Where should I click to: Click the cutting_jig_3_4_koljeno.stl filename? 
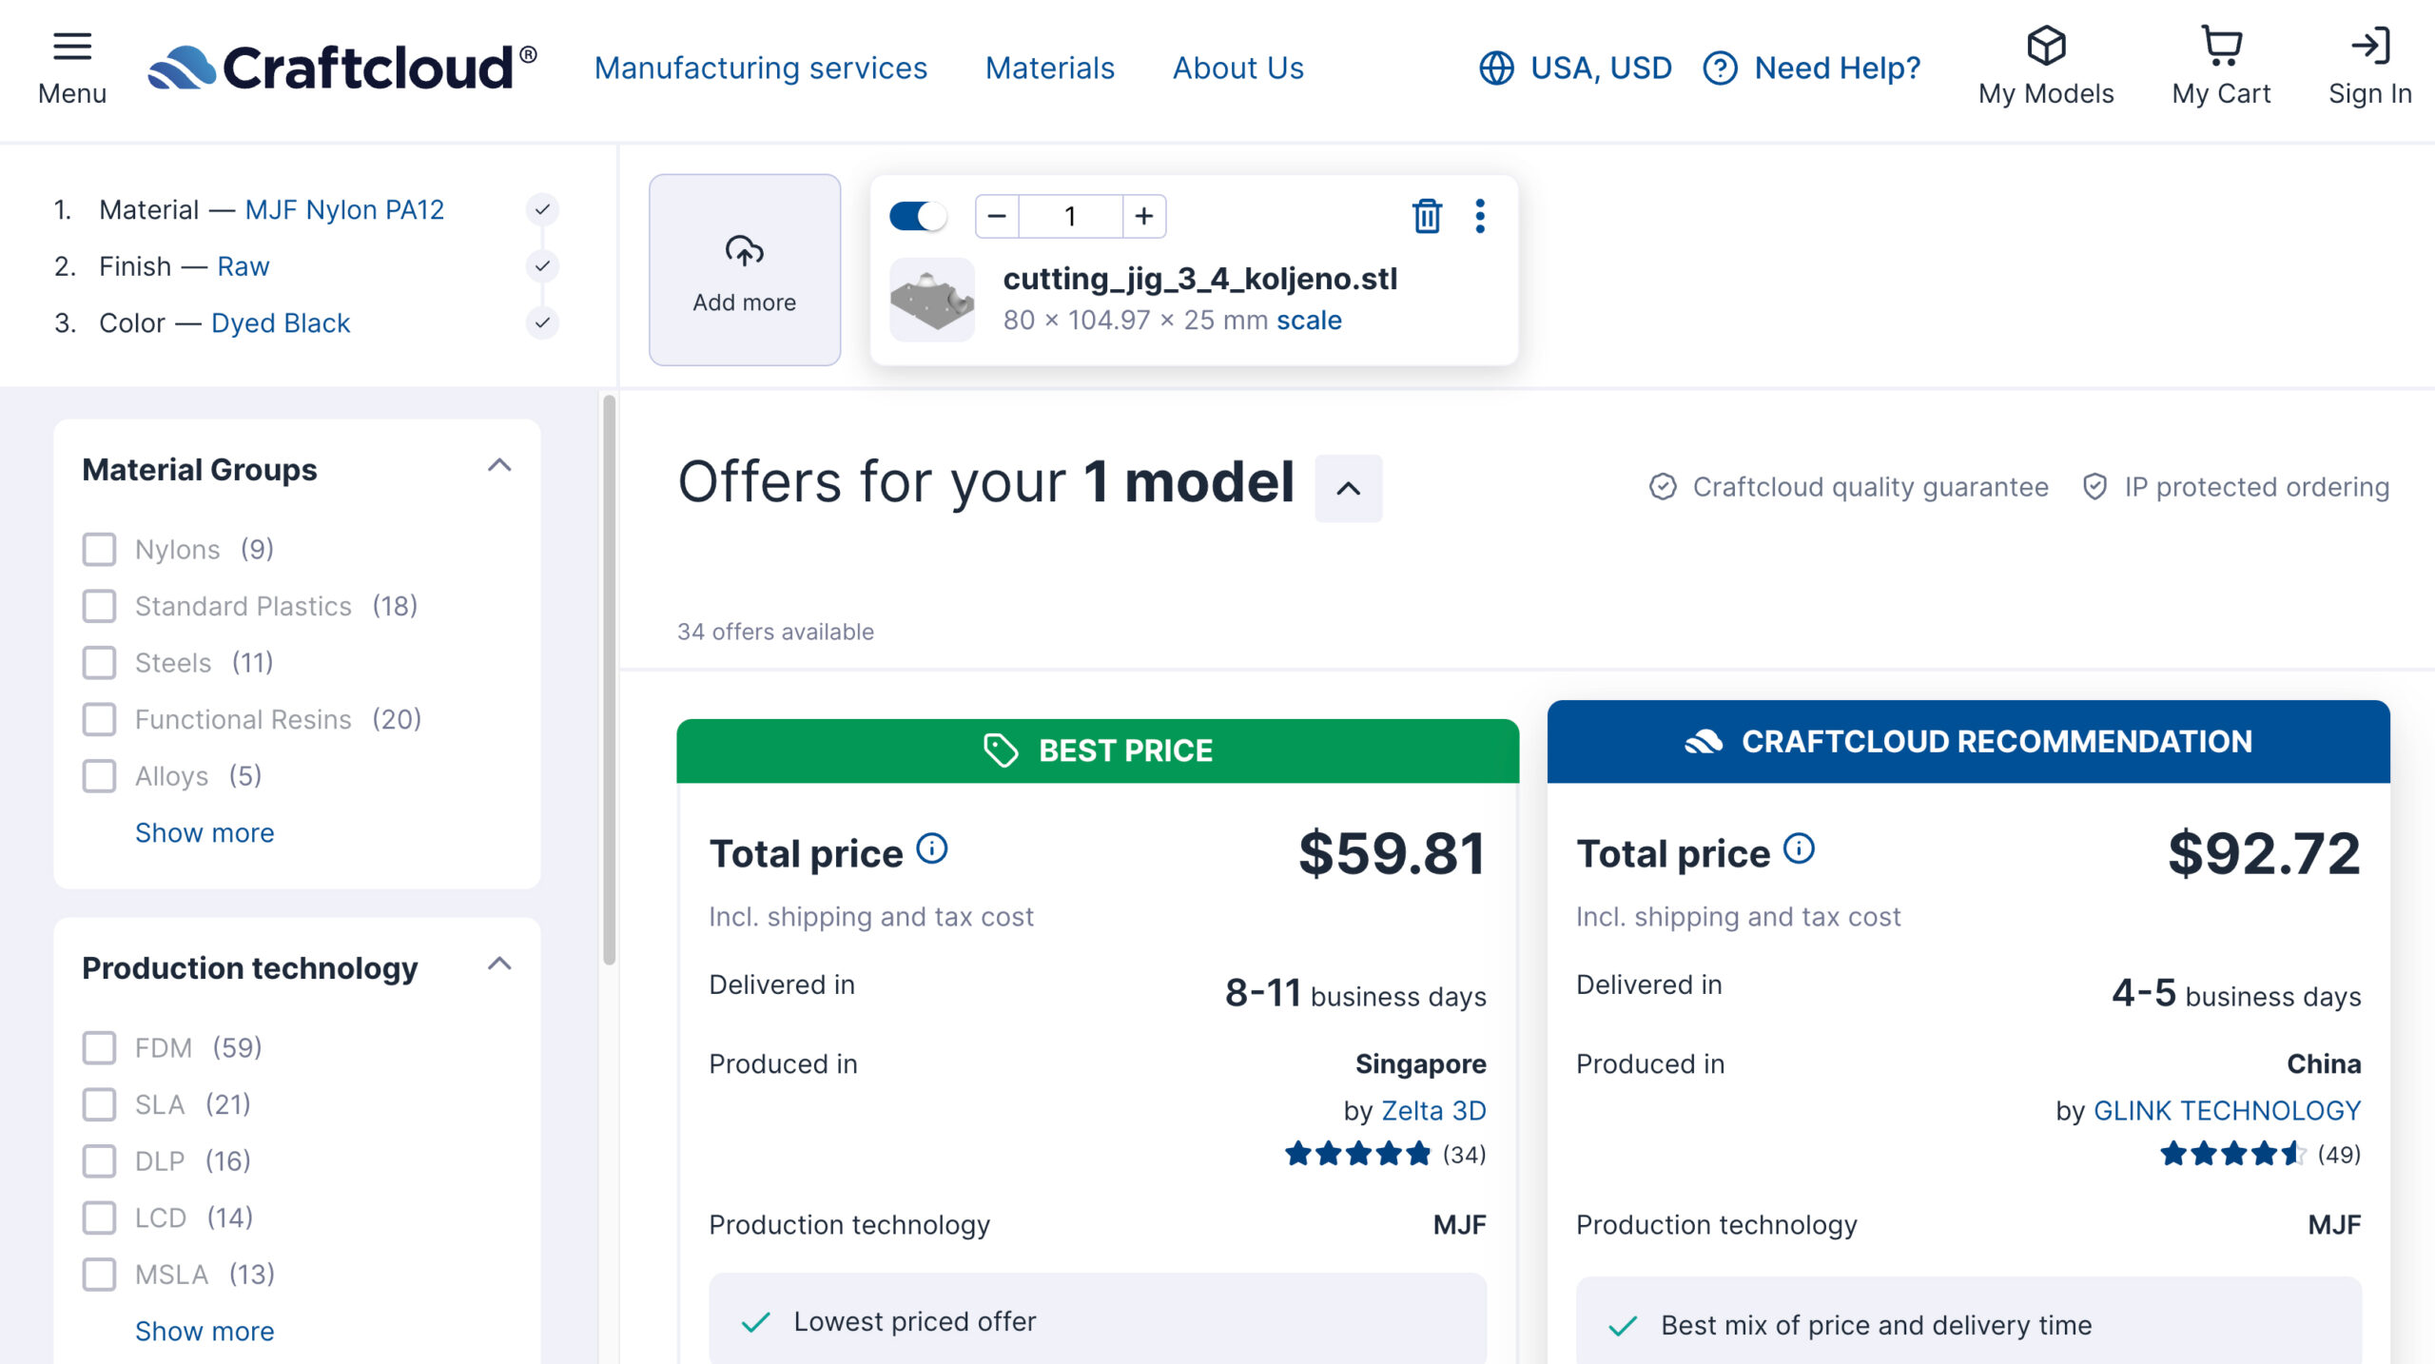[x=1200, y=279]
